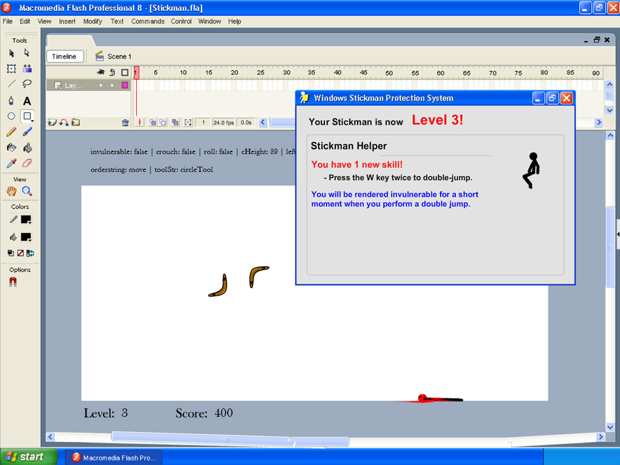This screenshot has width=620, height=465.
Task: Pick the Pen tool
Action: [11, 101]
